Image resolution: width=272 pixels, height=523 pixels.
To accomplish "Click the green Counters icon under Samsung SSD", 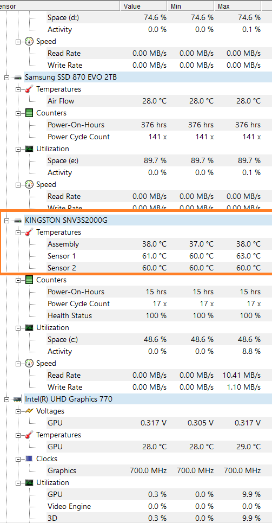I will pos(29,113).
